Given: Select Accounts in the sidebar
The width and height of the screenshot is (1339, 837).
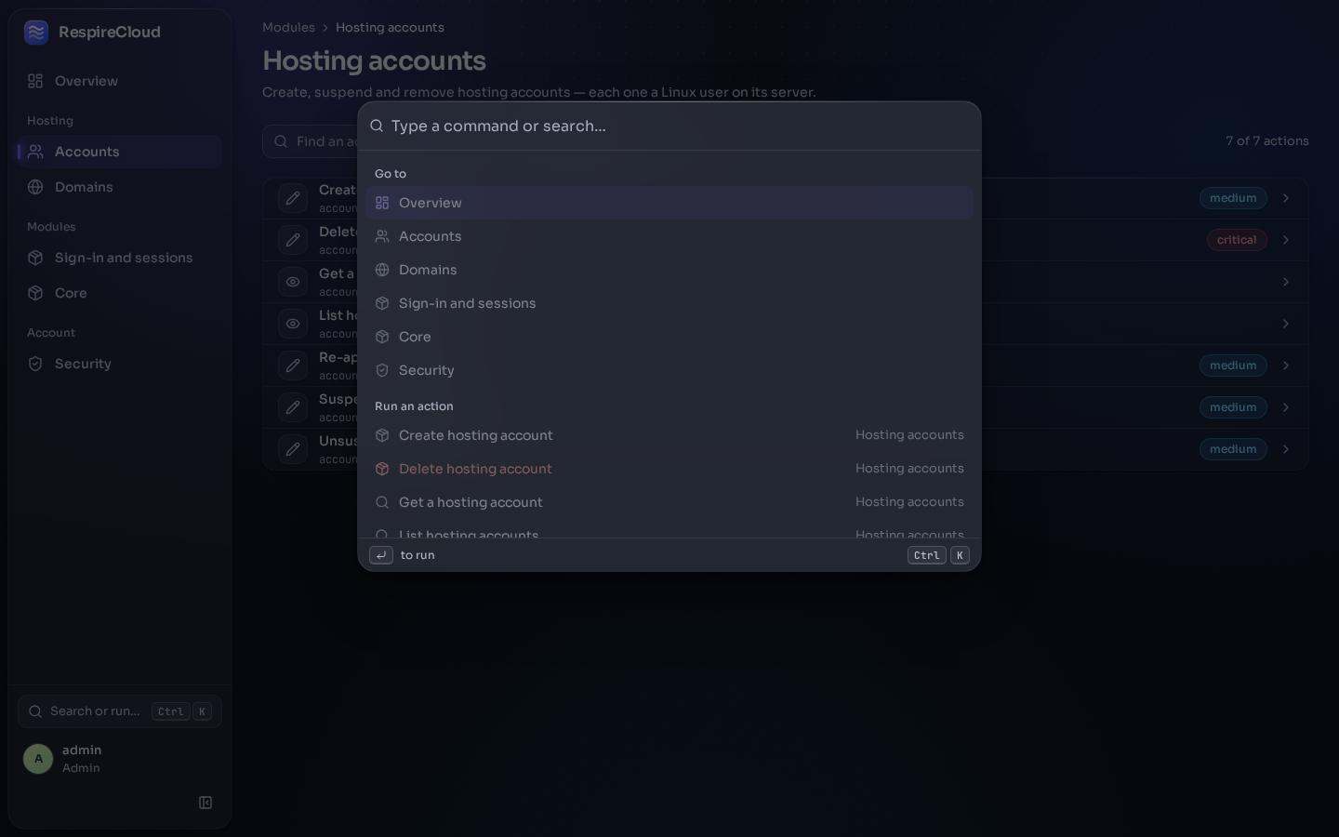Looking at the screenshot, I should click(120, 152).
